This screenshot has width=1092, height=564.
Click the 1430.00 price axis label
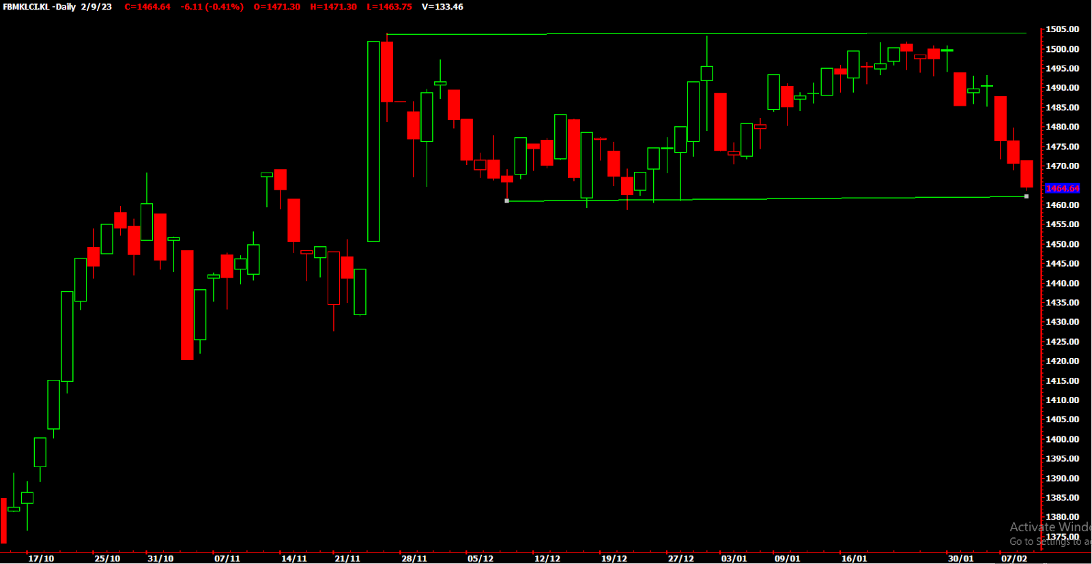pyautogui.click(x=1063, y=322)
